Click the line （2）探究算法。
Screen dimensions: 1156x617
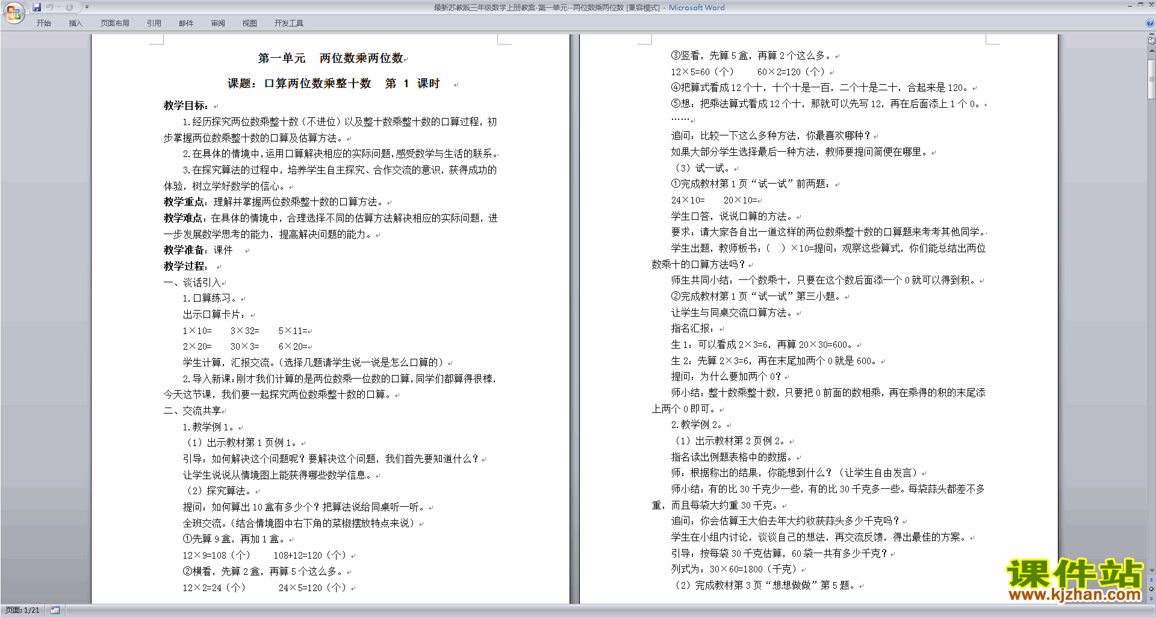[219, 491]
